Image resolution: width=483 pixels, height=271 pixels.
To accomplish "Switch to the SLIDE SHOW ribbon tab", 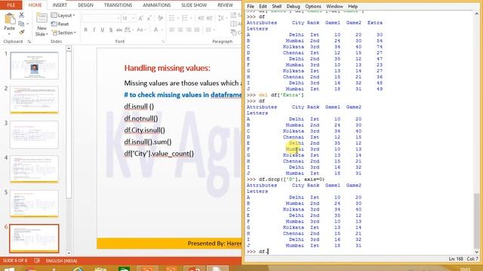I will click(194, 5).
